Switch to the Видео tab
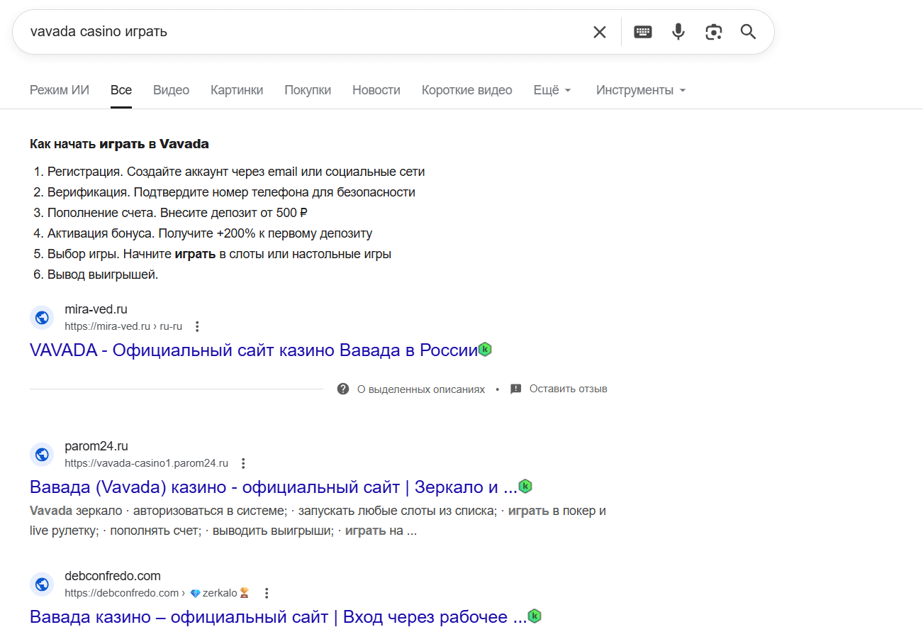The height and width of the screenshot is (632, 923). [170, 89]
